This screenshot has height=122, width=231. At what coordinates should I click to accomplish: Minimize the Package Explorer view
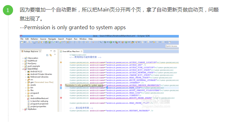click(x=51, y=51)
